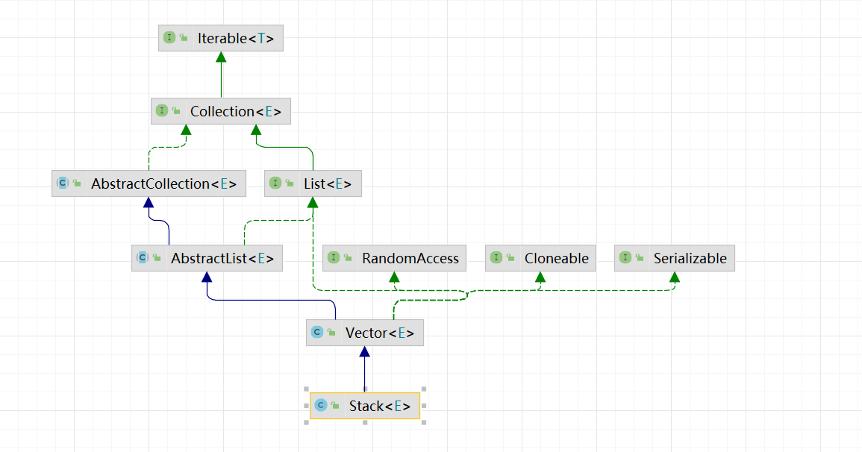Select the AbstractCollection<E> node label

coord(164,184)
